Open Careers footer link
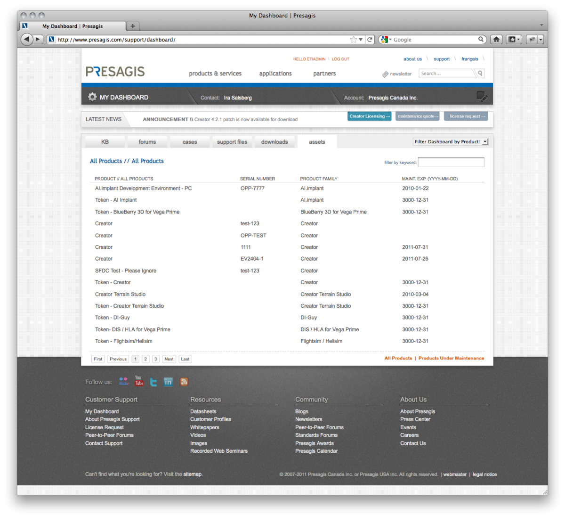The image size is (565, 515). pos(409,435)
